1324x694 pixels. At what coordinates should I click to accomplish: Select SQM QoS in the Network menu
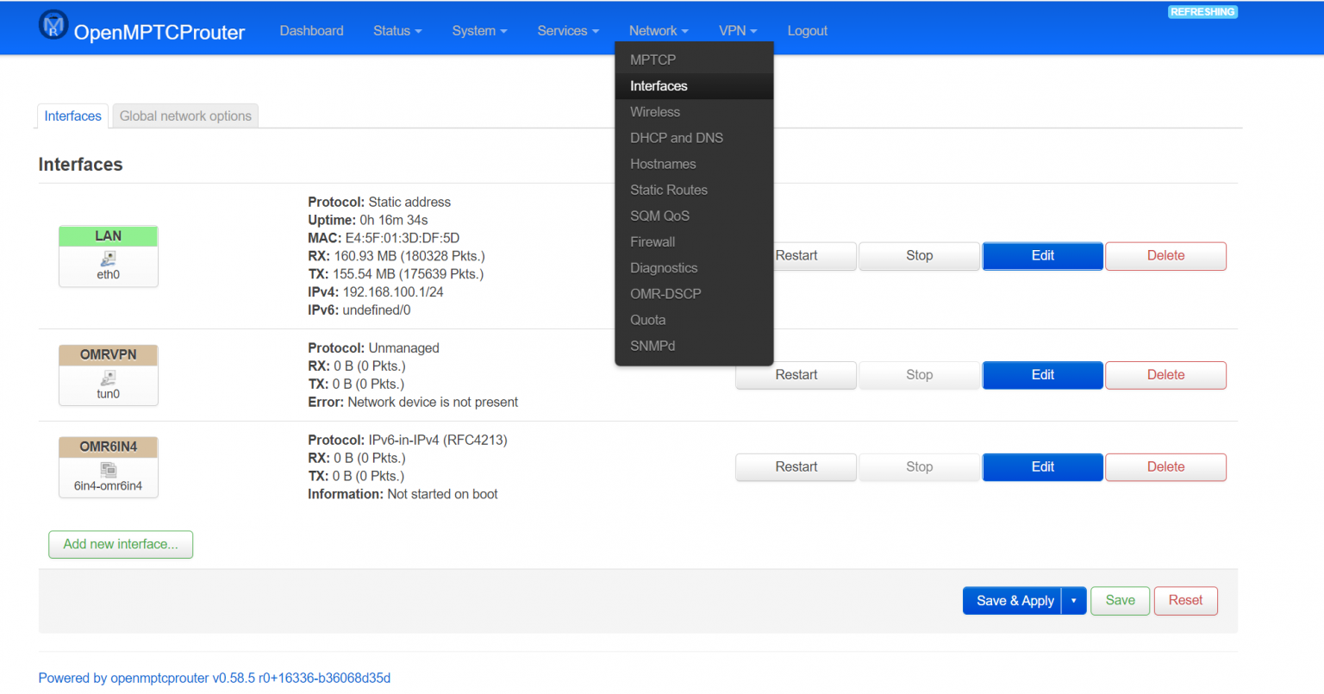tap(661, 216)
